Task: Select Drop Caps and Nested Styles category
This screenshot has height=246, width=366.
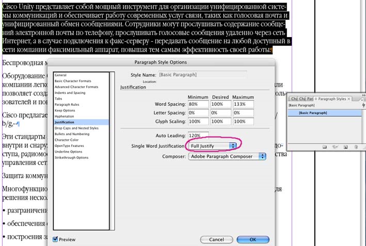Action: pyautogui.click(x=76, y=128)
